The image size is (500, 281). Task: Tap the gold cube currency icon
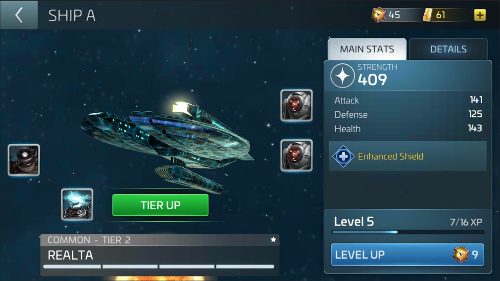click(379, 15)
